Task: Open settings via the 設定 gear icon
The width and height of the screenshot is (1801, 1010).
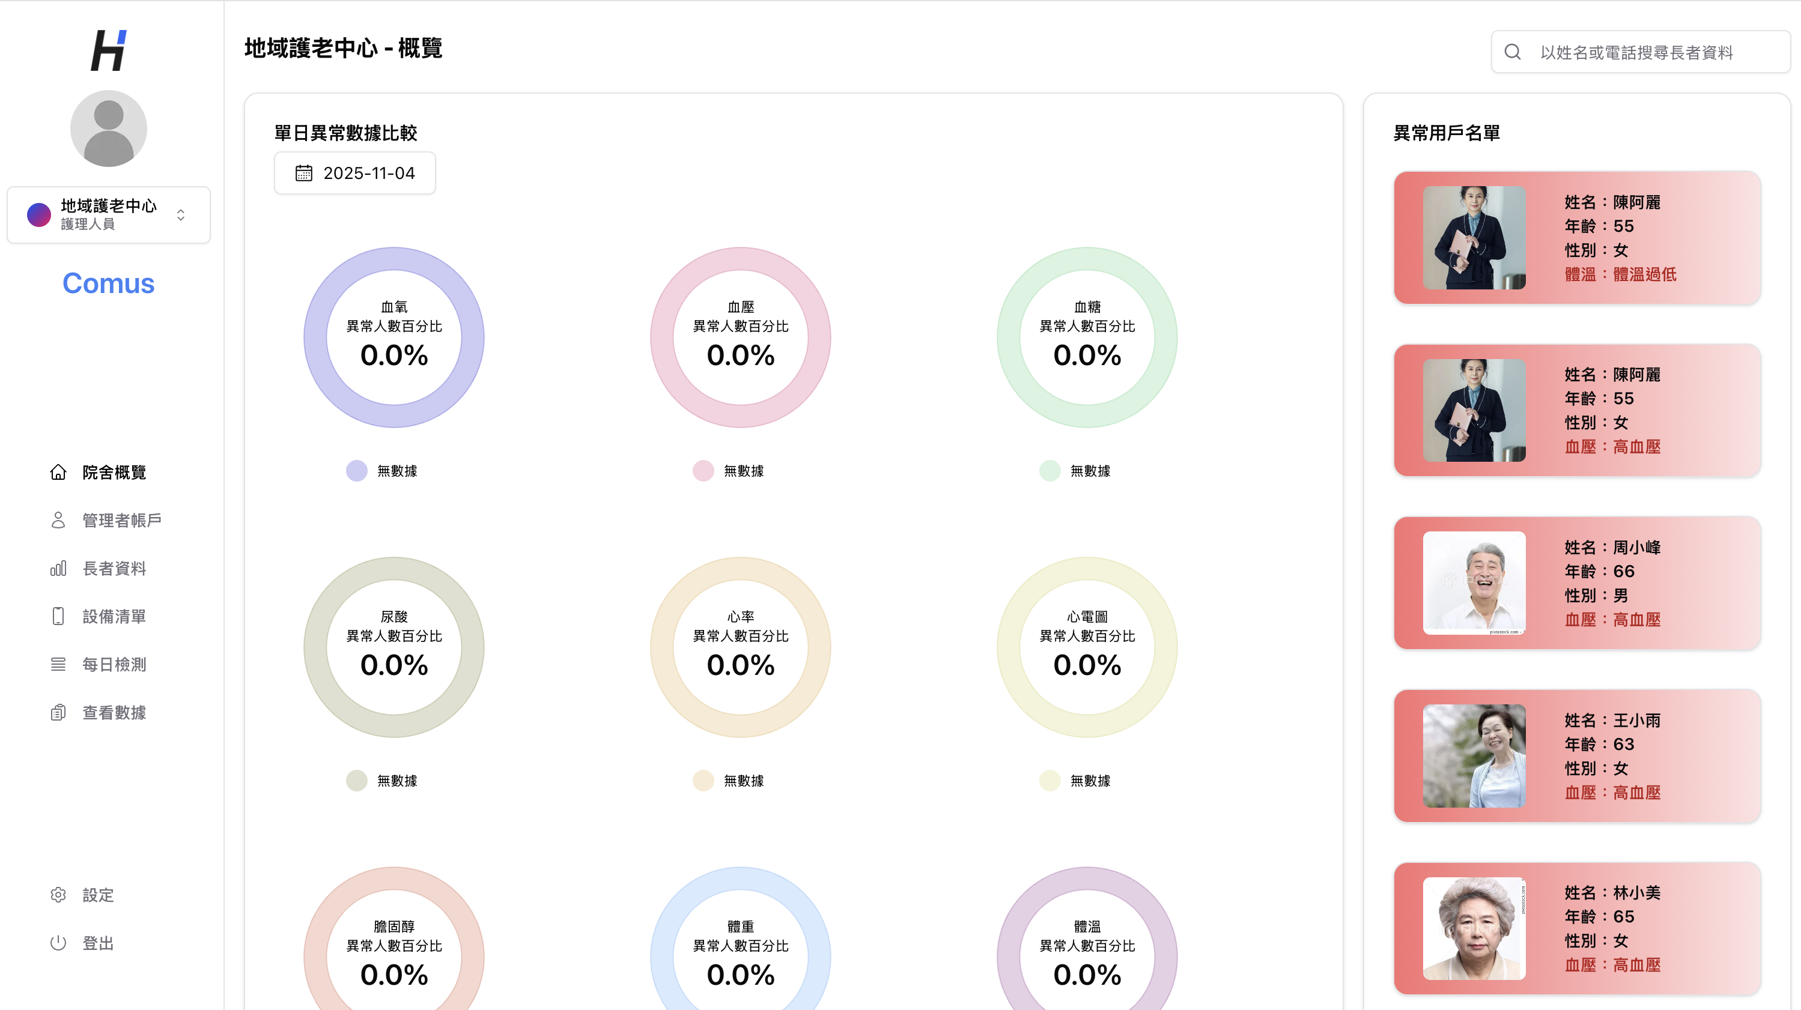Action: [x=59, y=894]
